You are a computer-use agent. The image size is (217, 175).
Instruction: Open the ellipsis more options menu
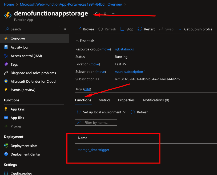click(114, 13)
